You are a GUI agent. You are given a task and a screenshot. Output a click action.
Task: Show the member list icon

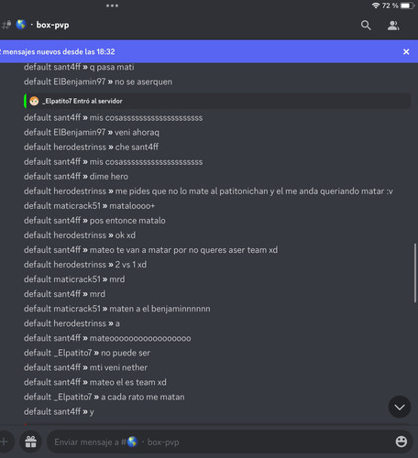click(393, 26)
